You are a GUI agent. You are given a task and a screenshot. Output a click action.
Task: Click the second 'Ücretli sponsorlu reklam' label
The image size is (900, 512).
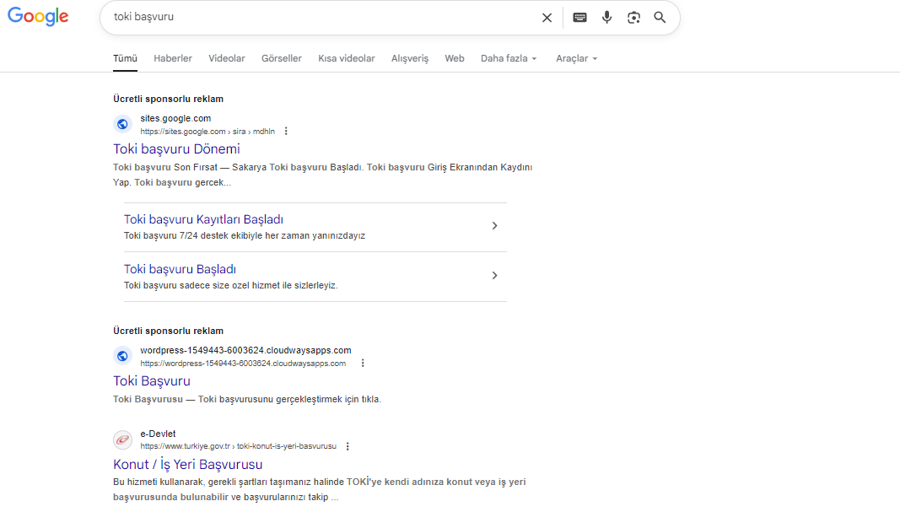168,331
